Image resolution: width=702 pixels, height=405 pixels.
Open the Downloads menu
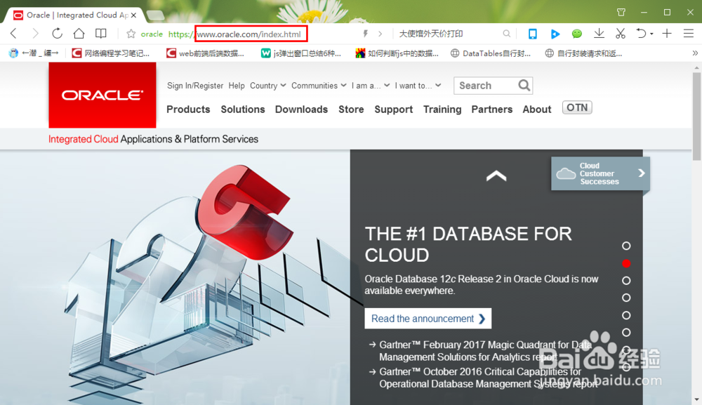(301, 109)
